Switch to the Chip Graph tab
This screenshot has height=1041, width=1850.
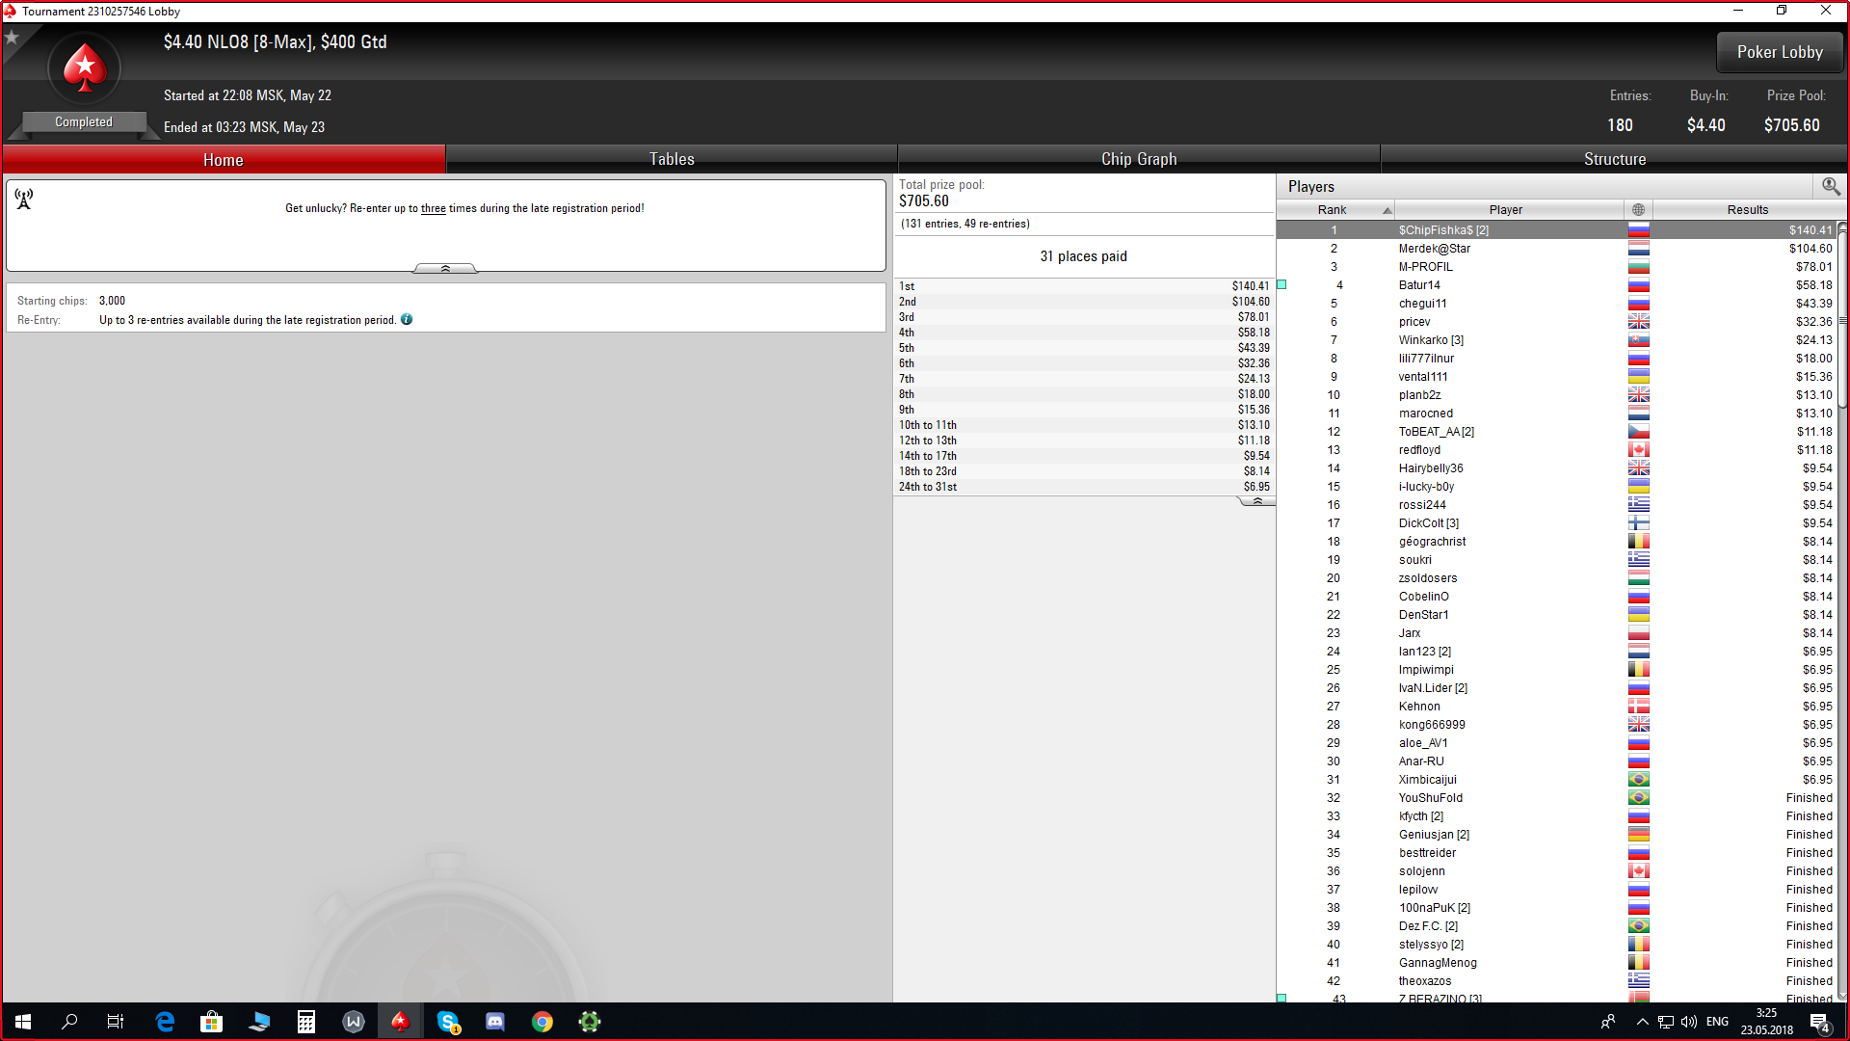(1139, 159)
